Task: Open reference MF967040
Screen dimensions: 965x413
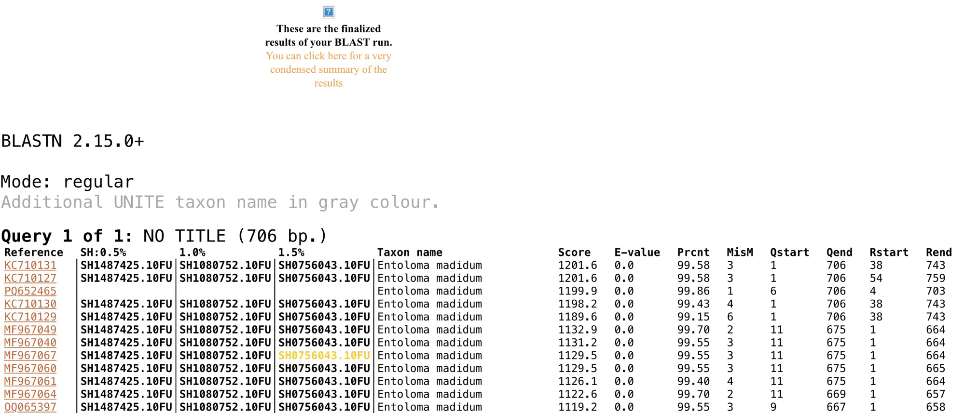Action: tap(30, 343)
